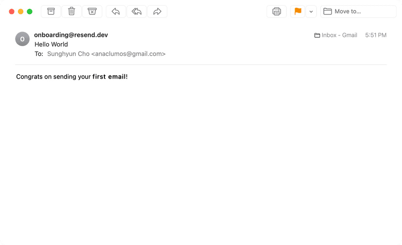
Task: Delete the email with trash icon
Action: pos(71,11)
